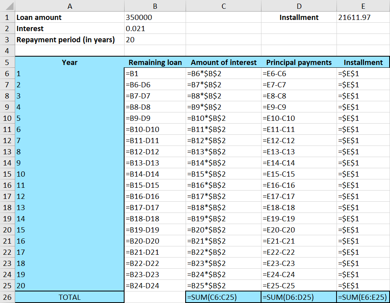Image resolution: width=390 pixels, height=303 pixels.
Task: Select the interest rate cell 0.021
Action: (155, 29)
